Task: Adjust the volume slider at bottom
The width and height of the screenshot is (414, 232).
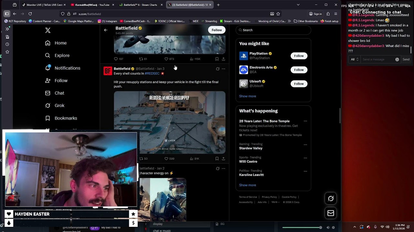Action: tap(302, 227)
